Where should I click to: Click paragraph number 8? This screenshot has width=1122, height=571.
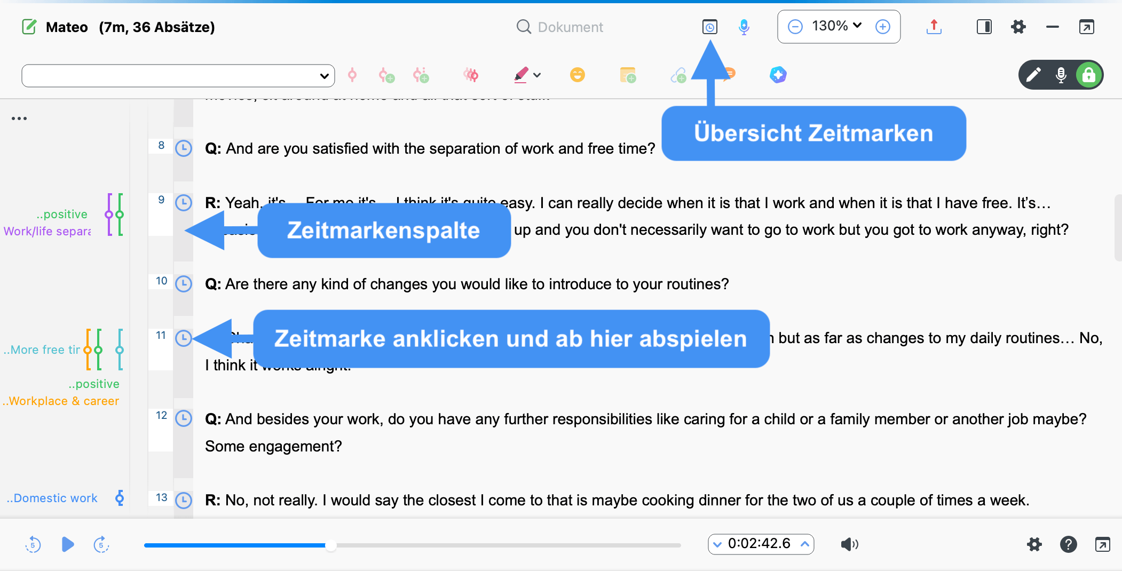161,145
